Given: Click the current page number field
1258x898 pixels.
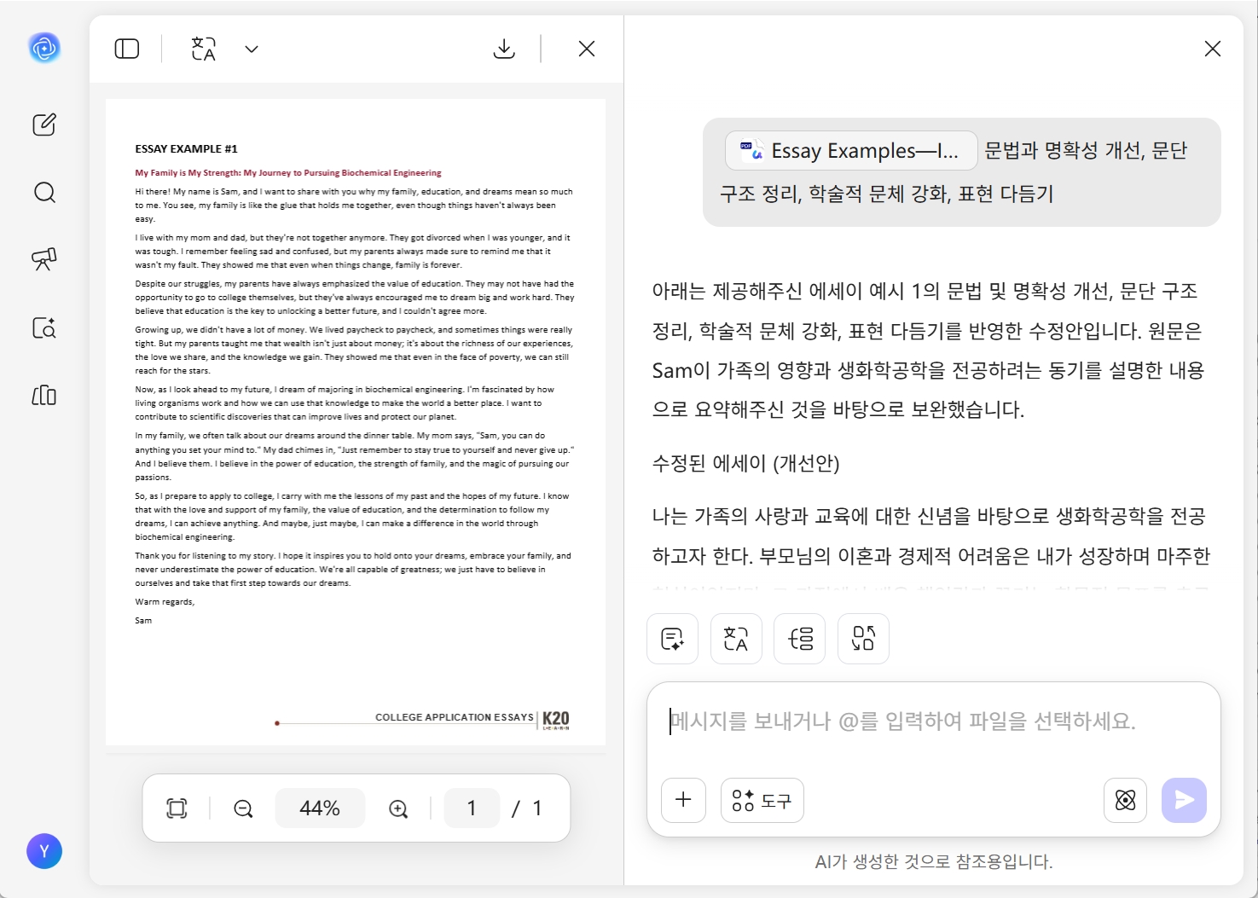Looking at the screenshot, I should [472, 808].
